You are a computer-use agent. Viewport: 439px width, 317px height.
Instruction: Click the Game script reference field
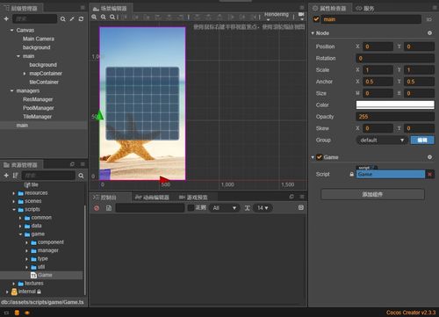point(391,174)
